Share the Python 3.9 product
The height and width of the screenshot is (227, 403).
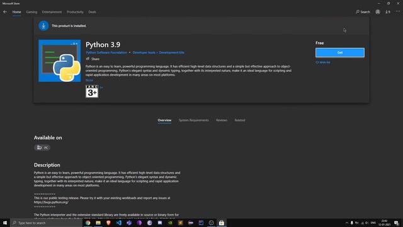point(93,59)
